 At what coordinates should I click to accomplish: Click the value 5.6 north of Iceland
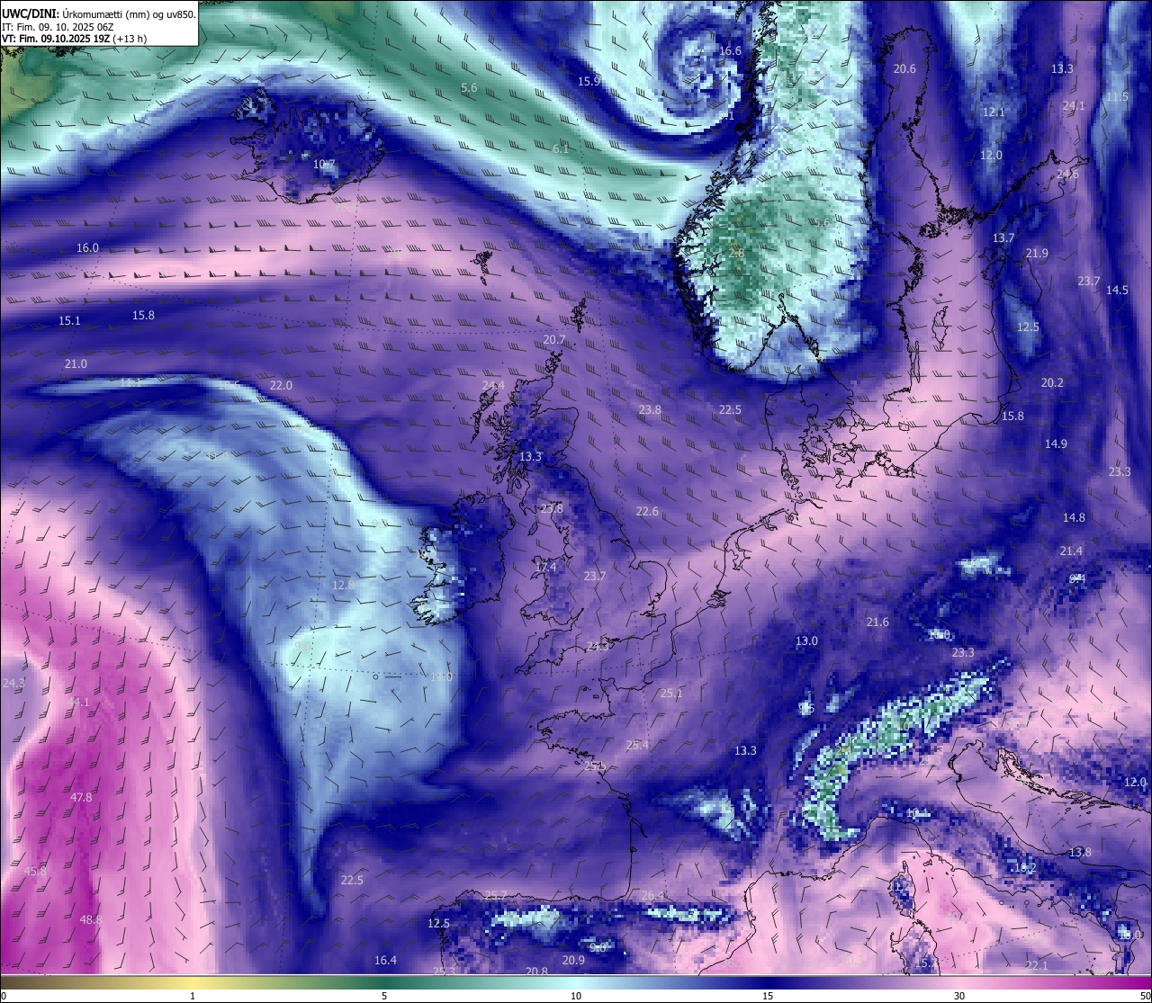click(x=469, y=88)
